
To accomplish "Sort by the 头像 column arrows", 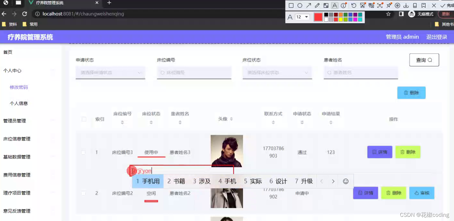I will coord(231,119).
